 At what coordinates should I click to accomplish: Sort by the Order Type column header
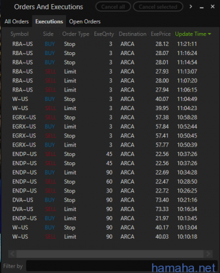(x=76, y=34)
